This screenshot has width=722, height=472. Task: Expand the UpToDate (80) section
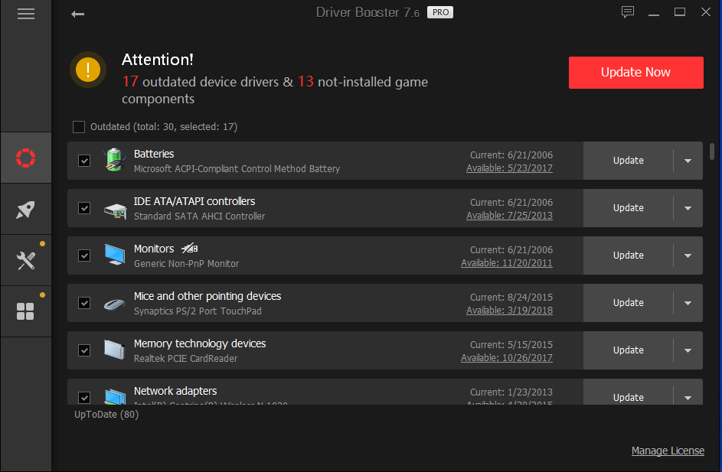pos(106,415)
